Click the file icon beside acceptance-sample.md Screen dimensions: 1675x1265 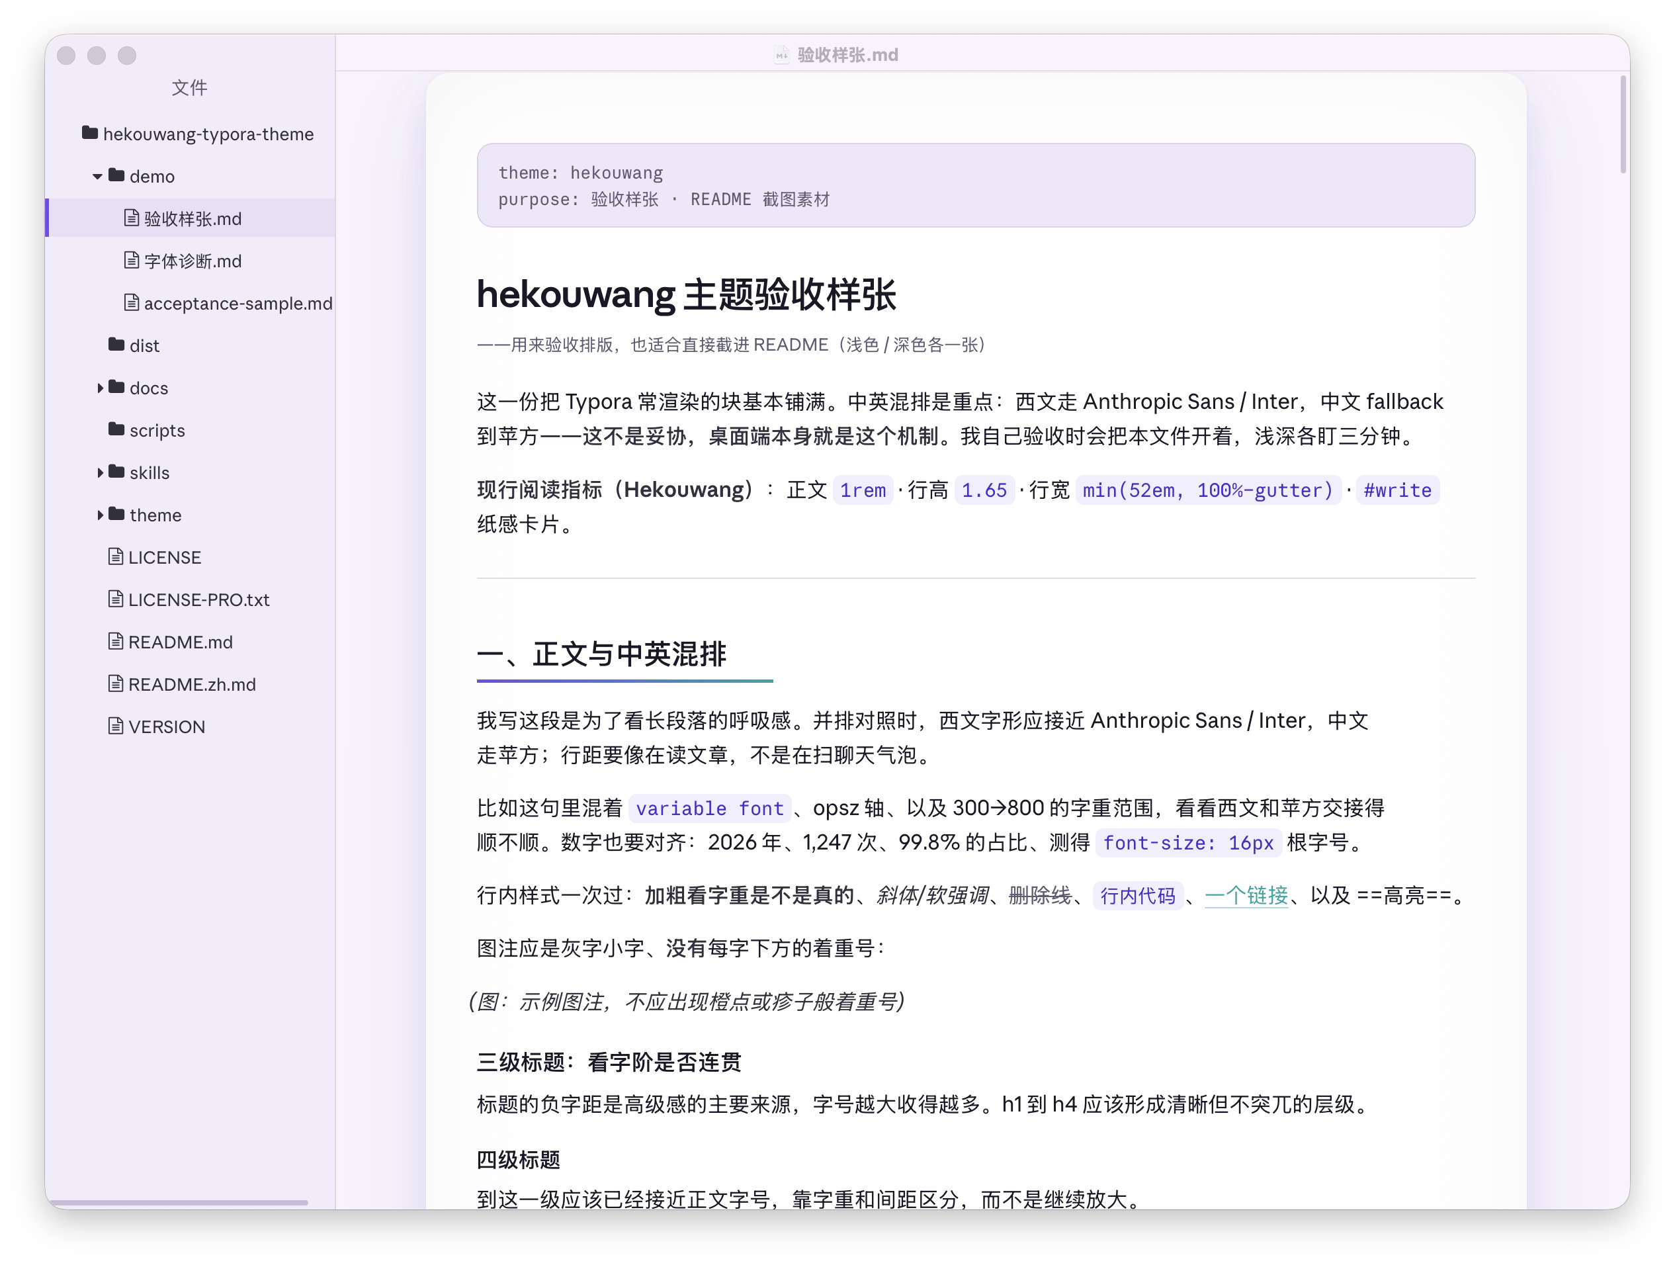(x=132, y=303)
